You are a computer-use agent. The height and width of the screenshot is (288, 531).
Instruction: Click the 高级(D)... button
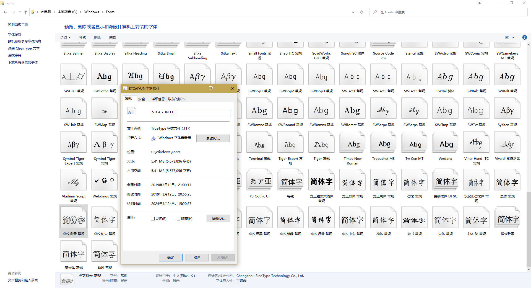(218, 218)
